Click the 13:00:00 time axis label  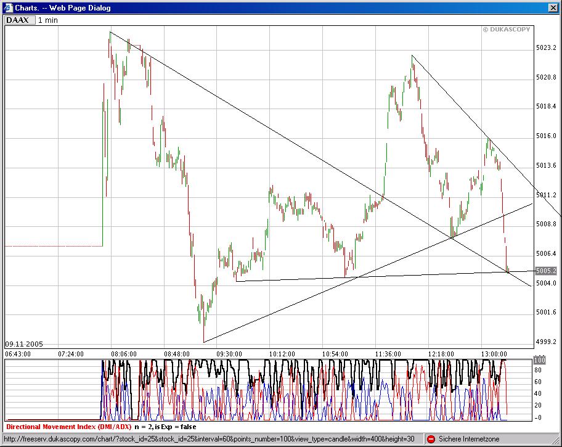pyautogui.click(x=494, y=354)
